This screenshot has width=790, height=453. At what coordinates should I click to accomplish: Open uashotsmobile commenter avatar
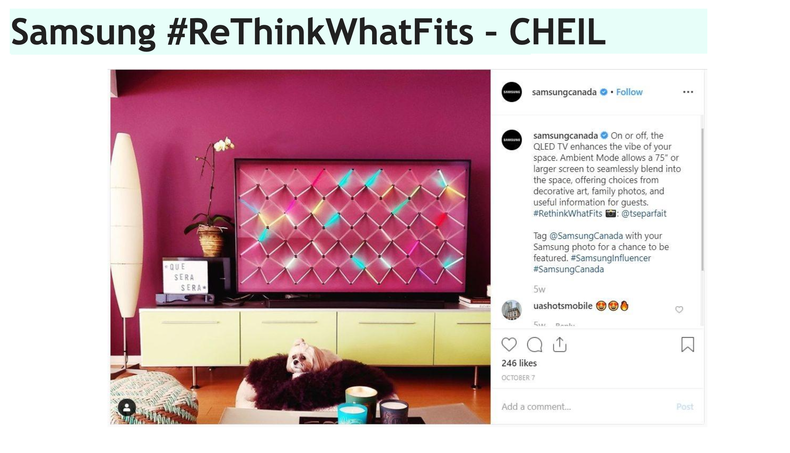tap(512, 310)
